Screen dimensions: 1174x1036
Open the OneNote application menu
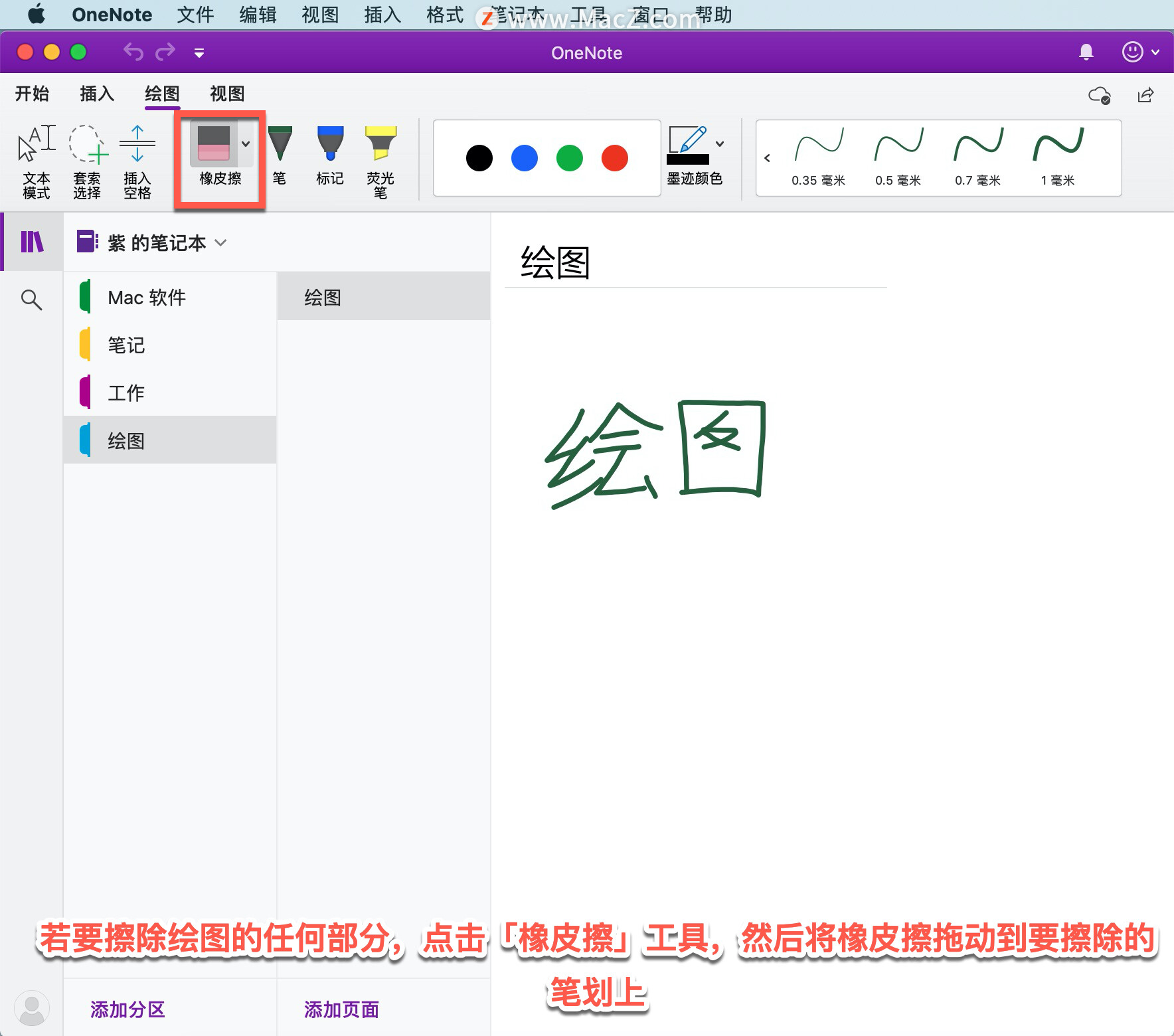click(x=112, y=15)
